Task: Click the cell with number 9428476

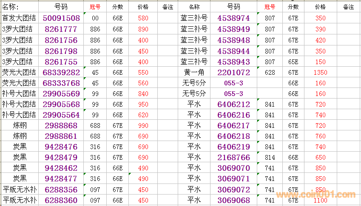Action: click(61, 147)
